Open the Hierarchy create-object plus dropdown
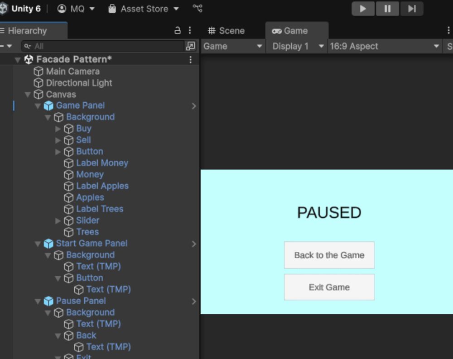 tap(6, 46)
